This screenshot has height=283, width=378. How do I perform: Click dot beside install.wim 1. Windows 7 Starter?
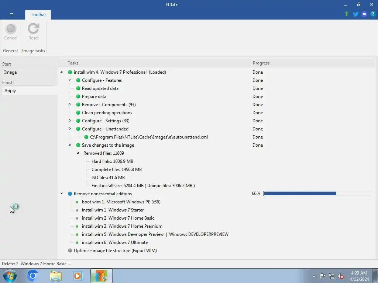[77, 210]
